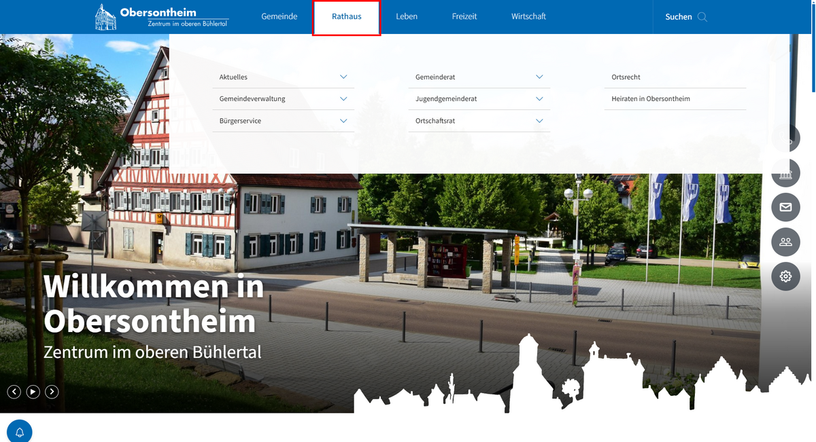Show the previous slideshow image
816x442 pixels.
14,392
